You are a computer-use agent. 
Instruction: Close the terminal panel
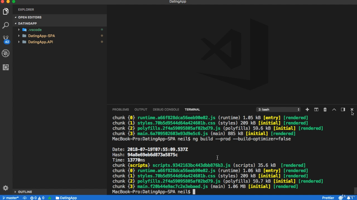[352, 109]
